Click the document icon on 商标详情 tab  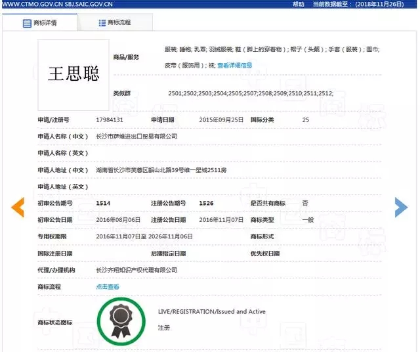tap(27, 23)
